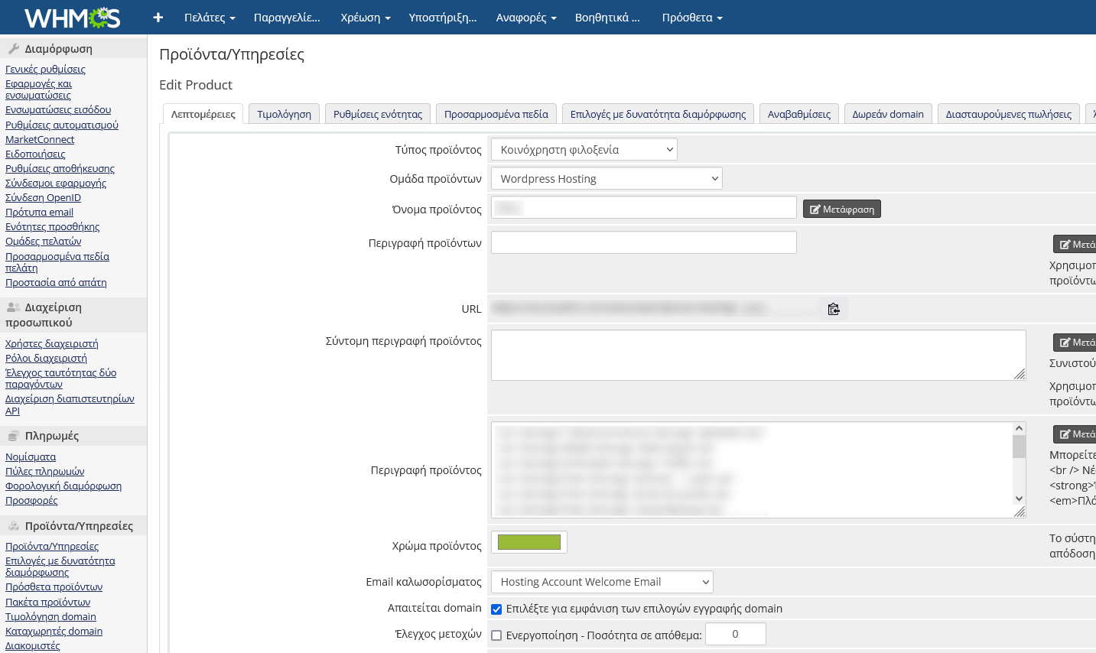Click the WHMCS logo
Image resolution: width=1096 pixels, height=653 pixels.
click(73, 17)
